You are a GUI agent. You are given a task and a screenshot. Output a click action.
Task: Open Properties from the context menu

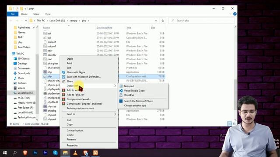[x=72, y=145]
